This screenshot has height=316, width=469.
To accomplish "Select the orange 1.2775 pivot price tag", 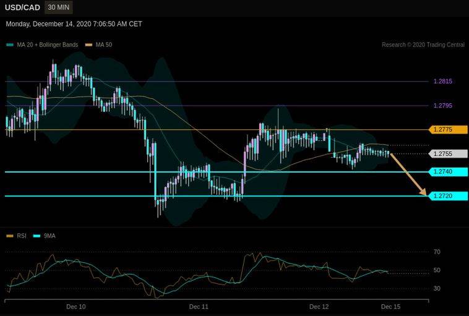I will [448, 129].
